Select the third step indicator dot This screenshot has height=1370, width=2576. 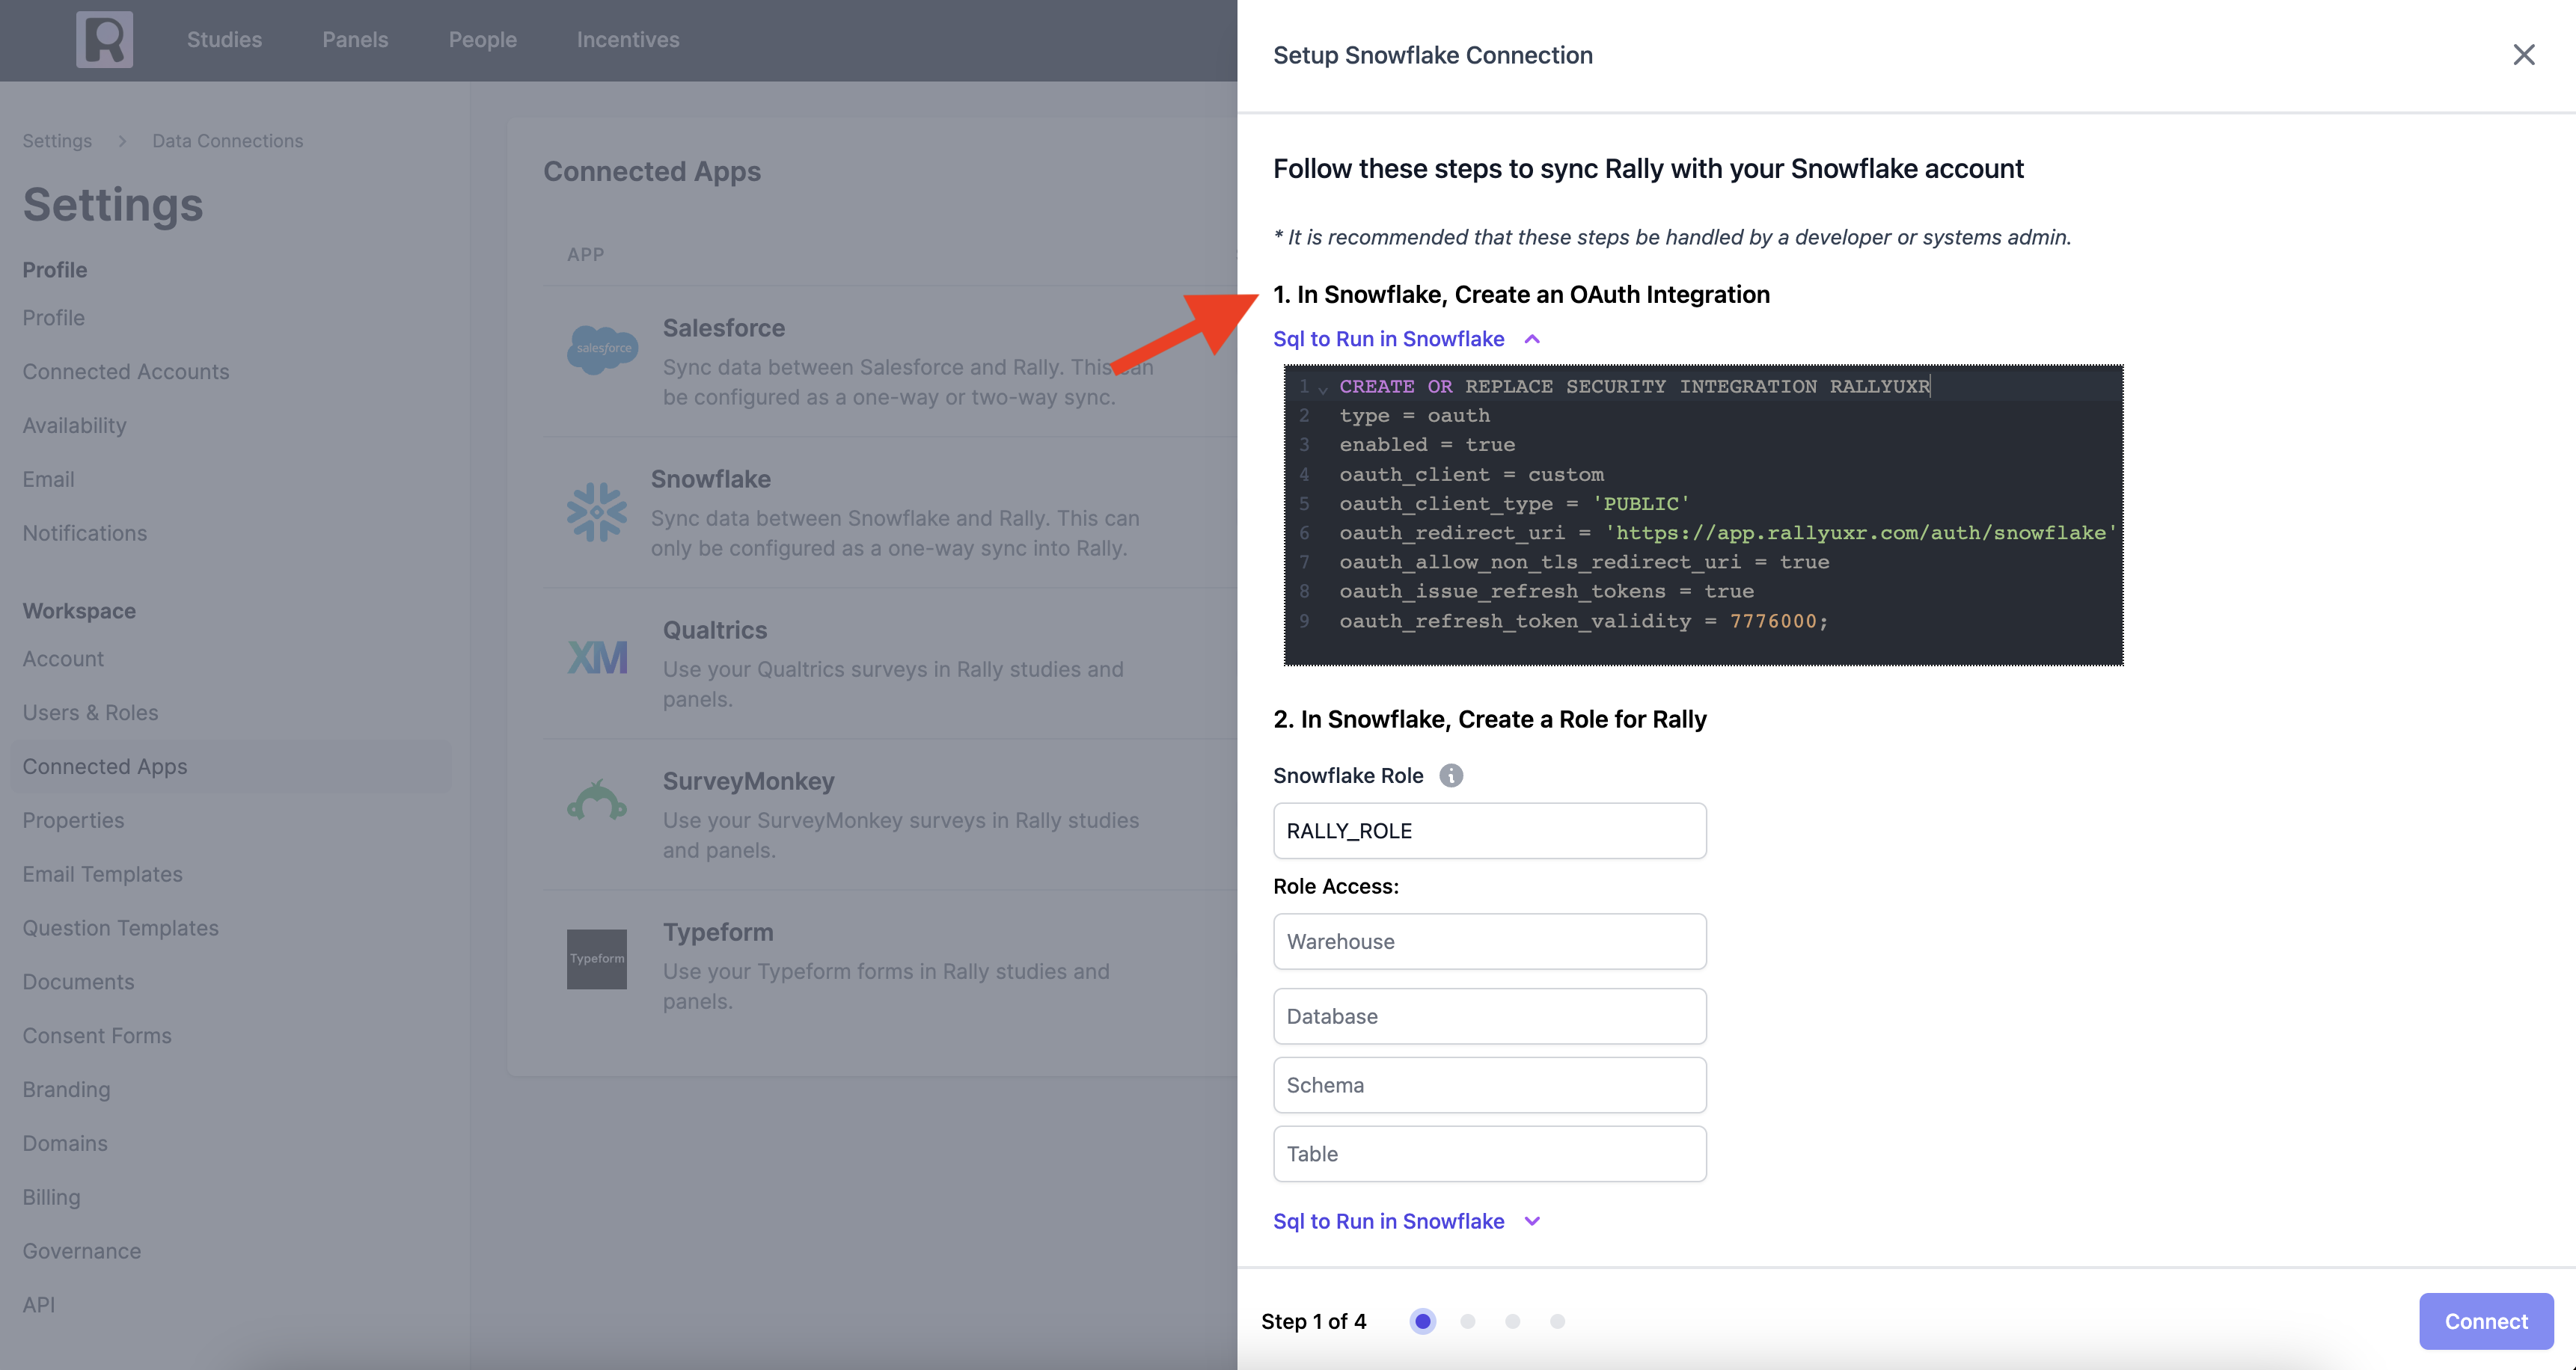1512,1321
